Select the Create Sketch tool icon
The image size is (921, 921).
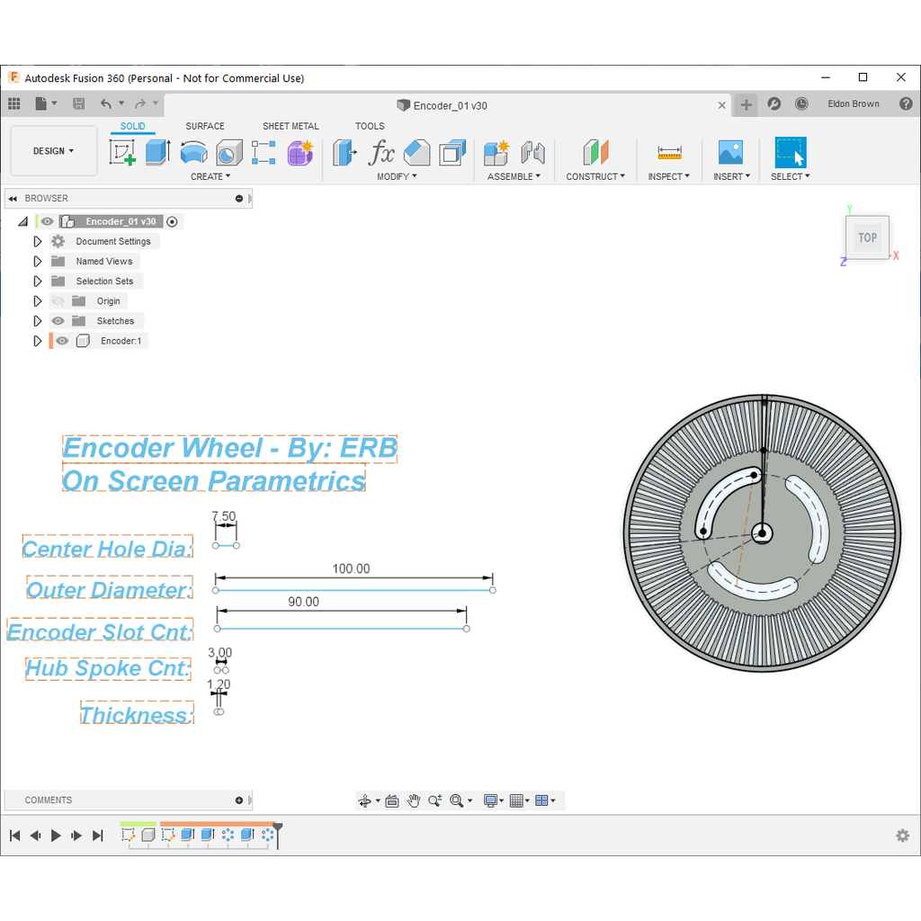click(x=122, y=153)
